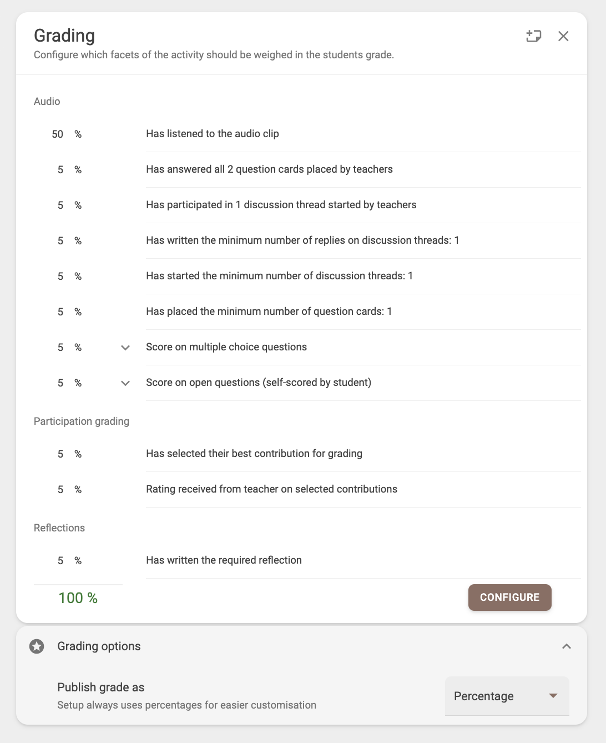Open the Publish grade as Percentage dropdown
Viewport: 606px width, 743px height.
(x=507, y=696)
